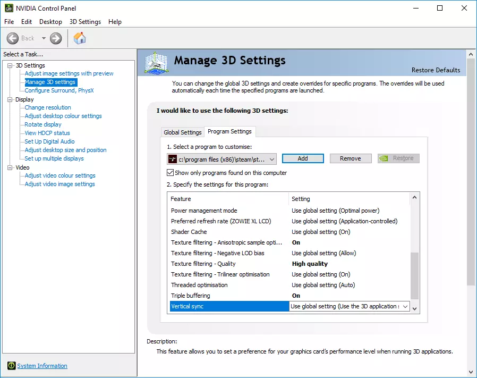Collapse the 3D Settings tree node
The width and height of the screenshot is (477, 378).
click(x=10, y=65)
